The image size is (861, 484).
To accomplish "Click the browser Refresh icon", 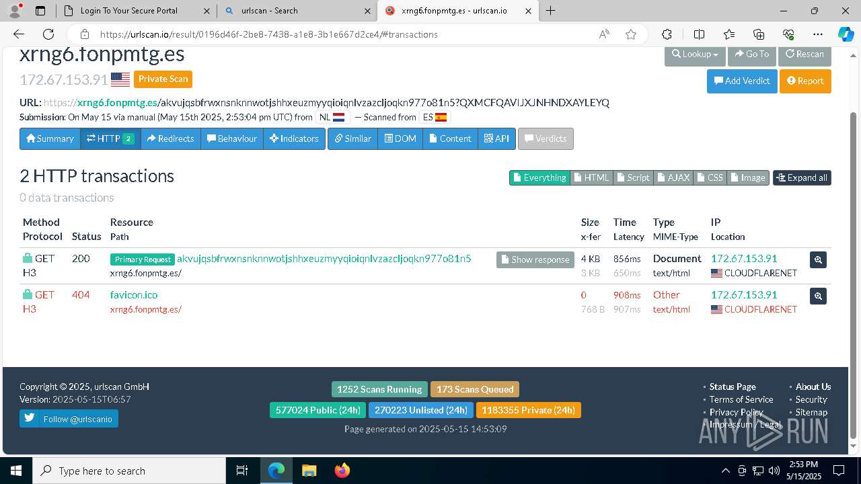I will click(x=48, y=34).
